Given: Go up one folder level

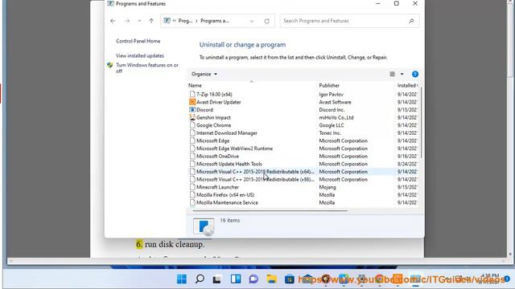Looking at the screenshot, I should [x=151, y=21].
